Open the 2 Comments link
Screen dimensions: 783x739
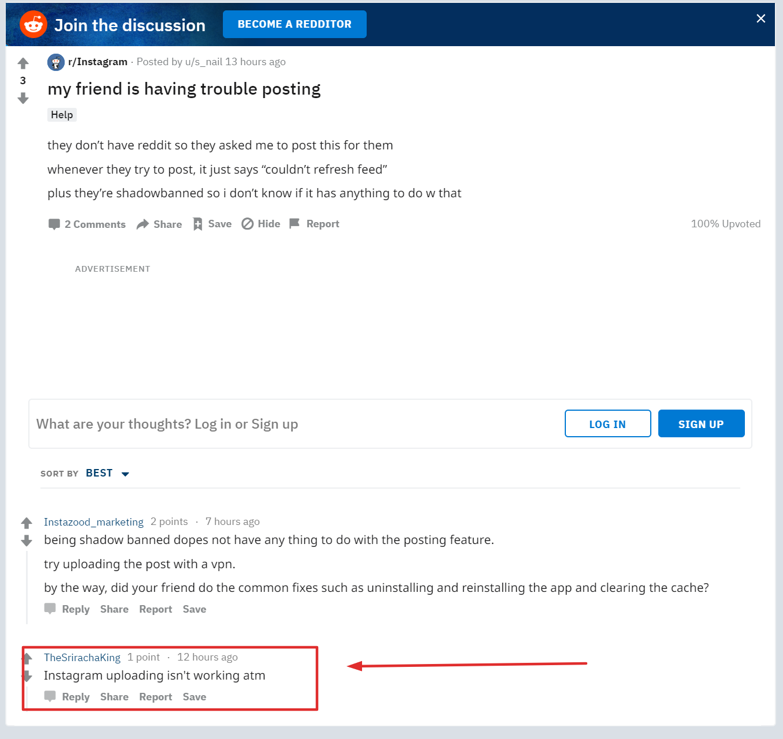click(x=95, y=224)
